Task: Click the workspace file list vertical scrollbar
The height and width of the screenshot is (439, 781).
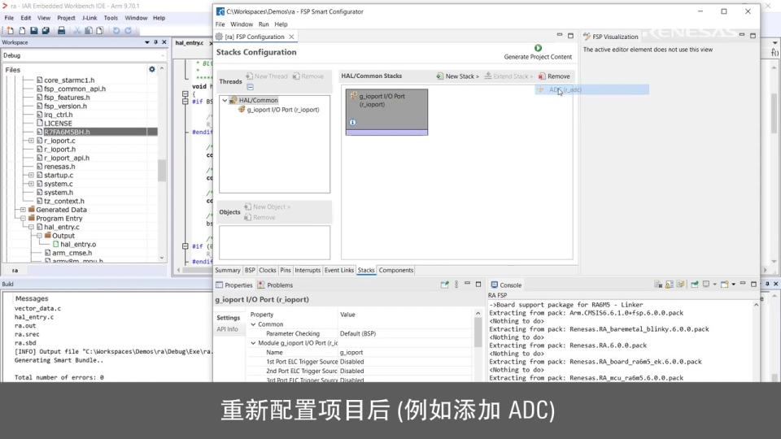Action: point(162,171)
